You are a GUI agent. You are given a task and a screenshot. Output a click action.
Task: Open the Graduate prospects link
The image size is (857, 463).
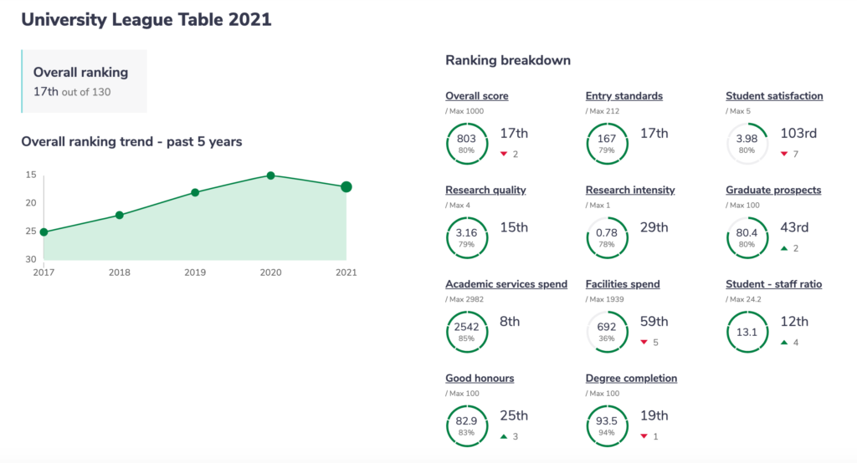(773, 190)
